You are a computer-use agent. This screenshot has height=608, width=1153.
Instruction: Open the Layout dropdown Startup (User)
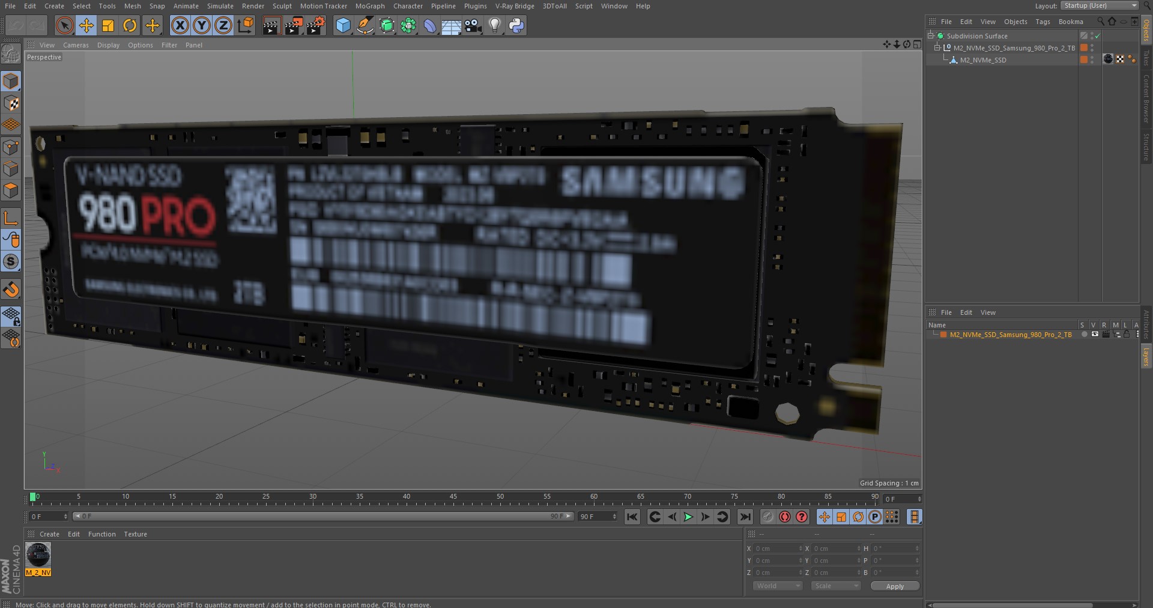pyautogui.click(x=1100, y=5)
